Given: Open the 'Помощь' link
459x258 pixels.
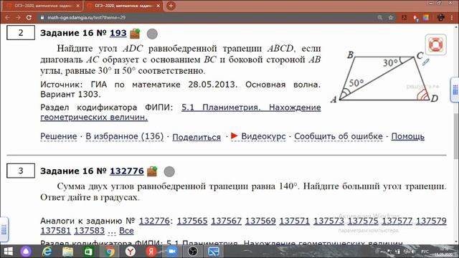Looking at the screenshot, I should click(x=408, y=136).
